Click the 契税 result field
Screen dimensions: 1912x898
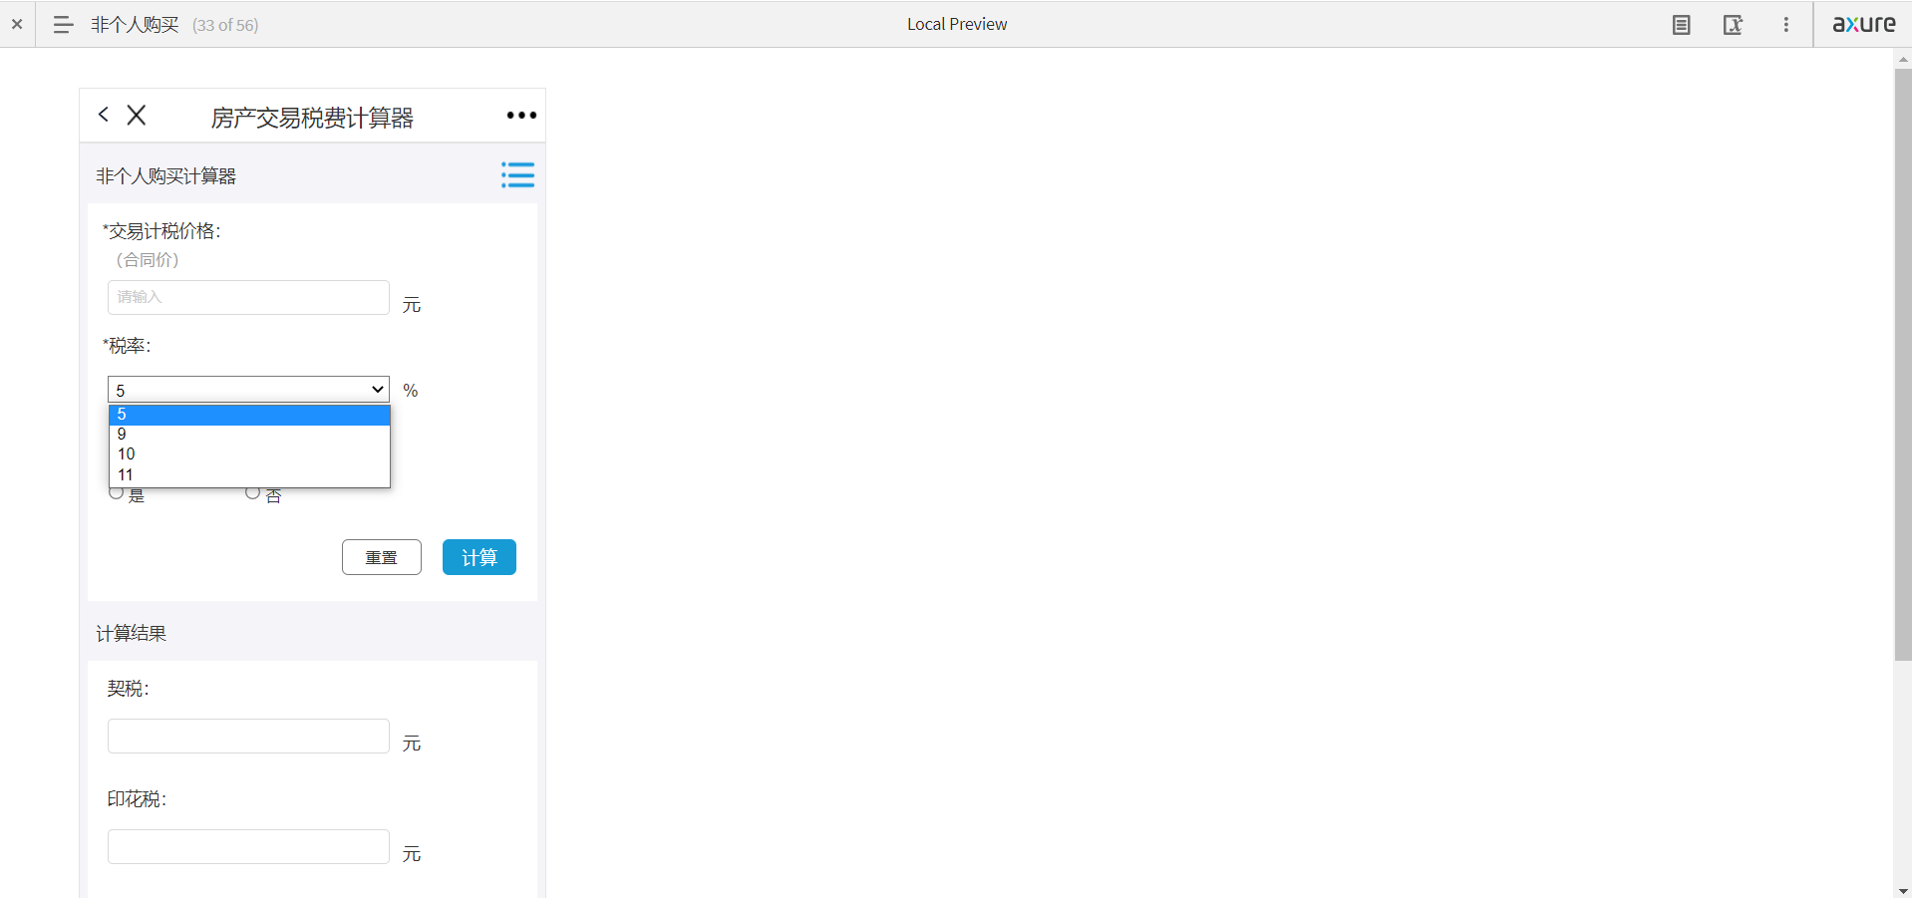[x=248, y=736]
